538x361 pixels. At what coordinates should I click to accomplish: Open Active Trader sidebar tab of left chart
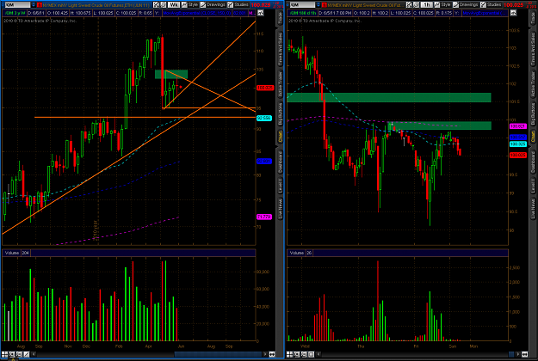click(x=280, y=84)
